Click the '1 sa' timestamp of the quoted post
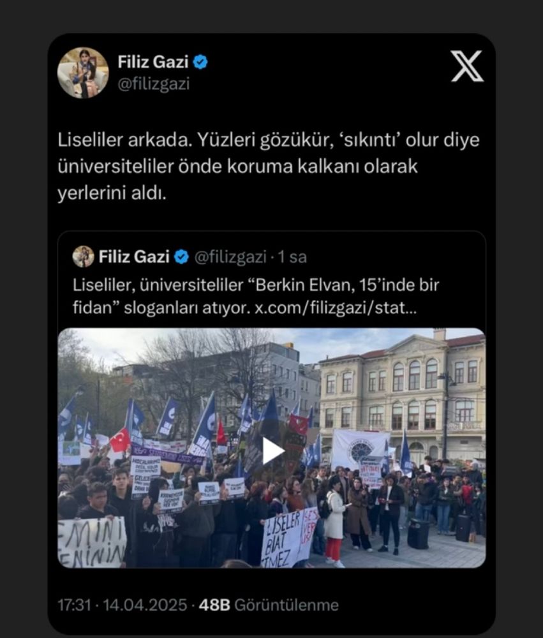Viewport: 543px width, 638px height. pos(292,257)
